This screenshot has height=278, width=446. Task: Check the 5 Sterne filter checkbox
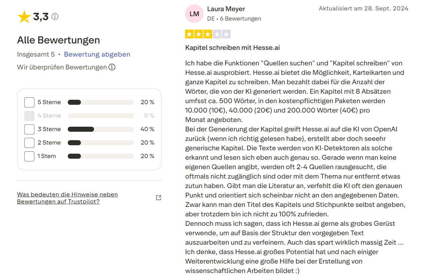click(29, 102)
